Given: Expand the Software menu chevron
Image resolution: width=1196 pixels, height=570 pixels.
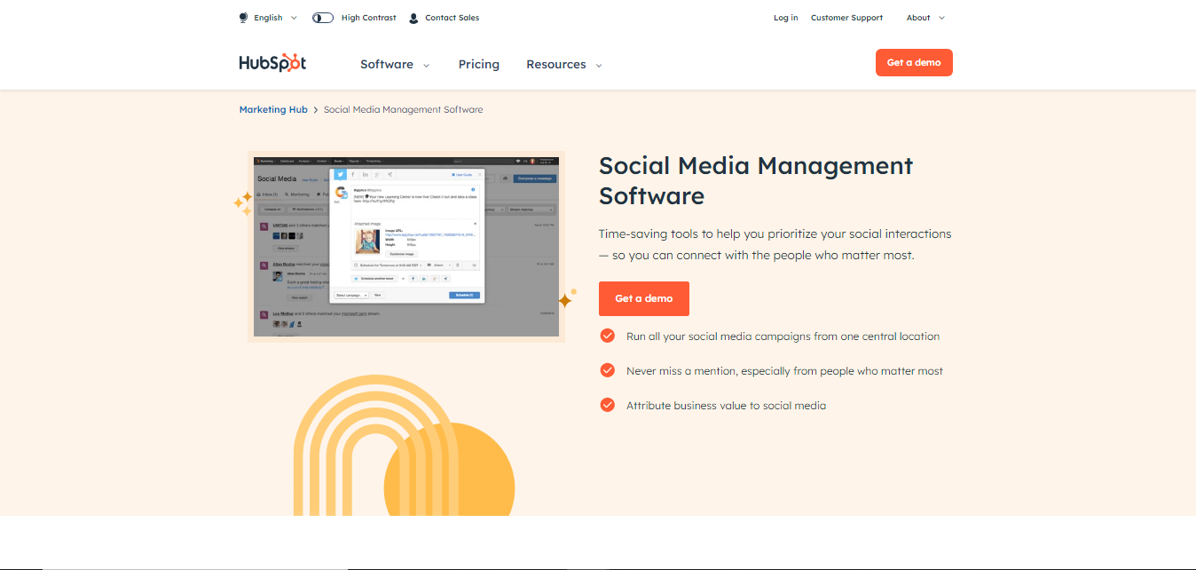Looking at the screenshot, I should pos(426,65).
